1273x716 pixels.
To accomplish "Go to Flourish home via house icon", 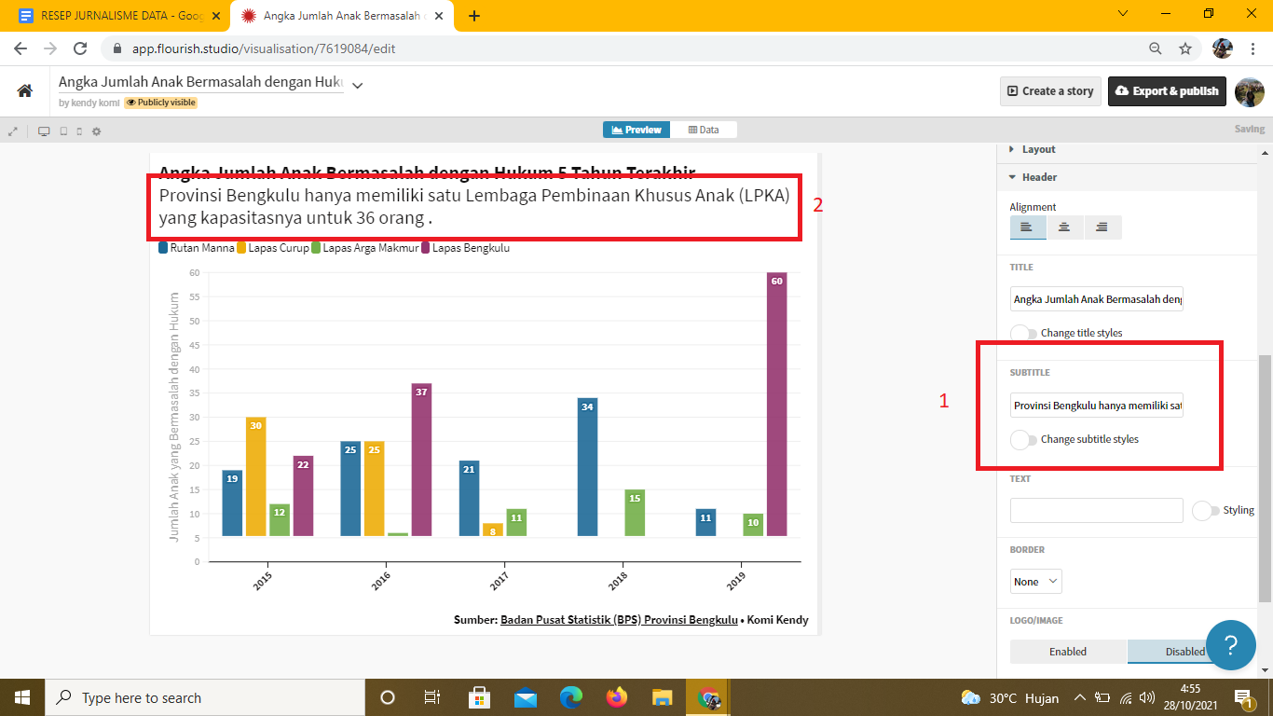I will coord(25,90).
